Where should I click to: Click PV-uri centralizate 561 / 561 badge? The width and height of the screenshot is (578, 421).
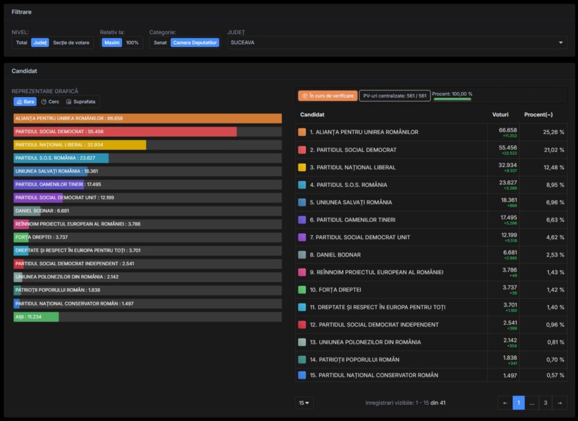pyautogui.click(x=395, y=96)
